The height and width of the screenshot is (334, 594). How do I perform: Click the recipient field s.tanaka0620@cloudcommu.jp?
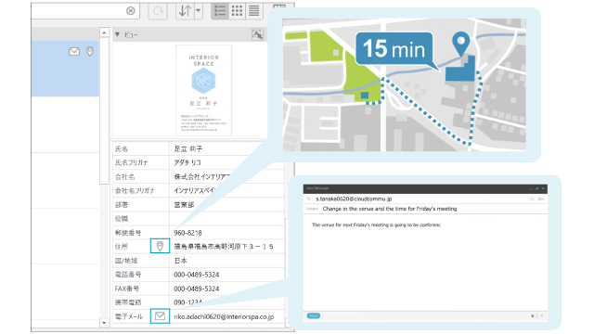coord(354,199)
